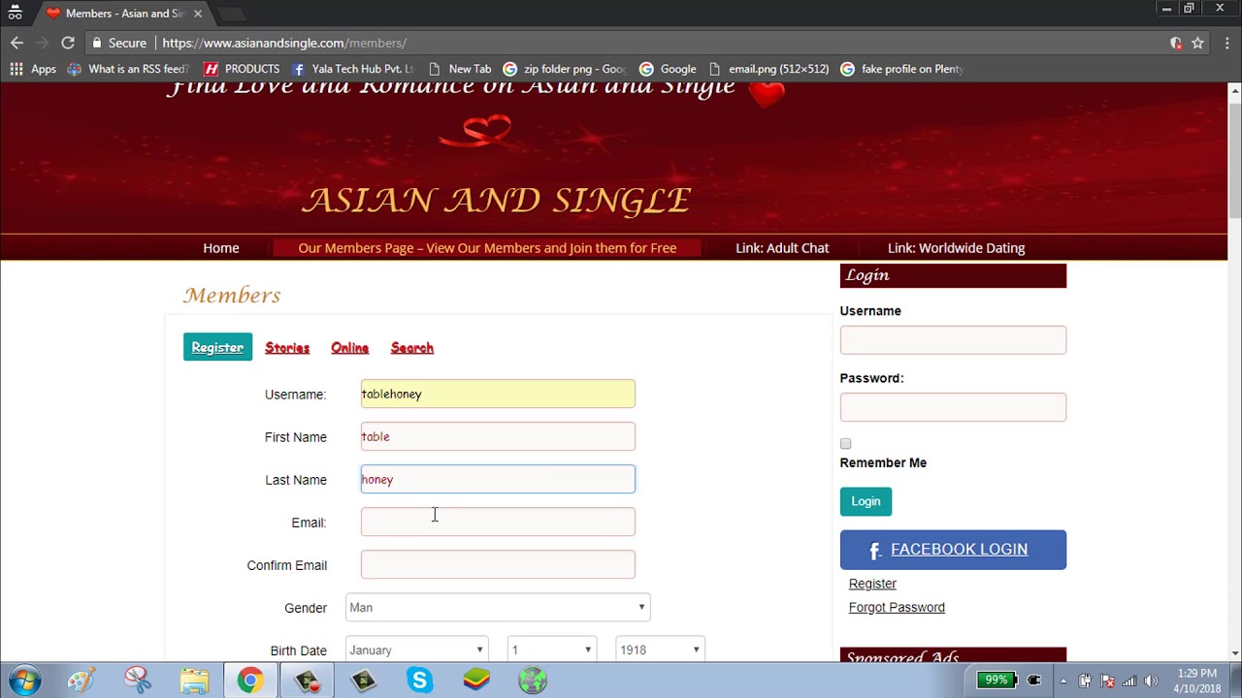Screen dimensions: 1242x698
Task: Switch to the Search tab
Action: [x=412, y=348]
